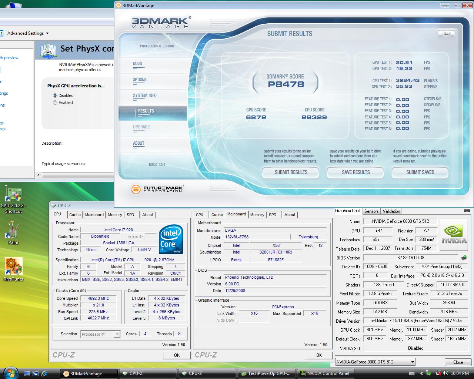Launch Internet Explorer from quick launch
474x379 pixels.
(44, 373)
